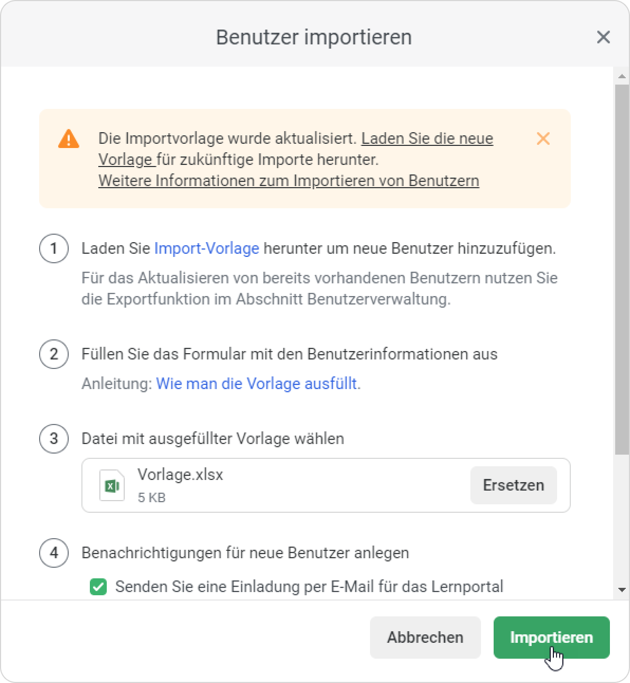Click the green Importieren button
Image resolution: width=630 pixels, height=683 pixels.
551,638
